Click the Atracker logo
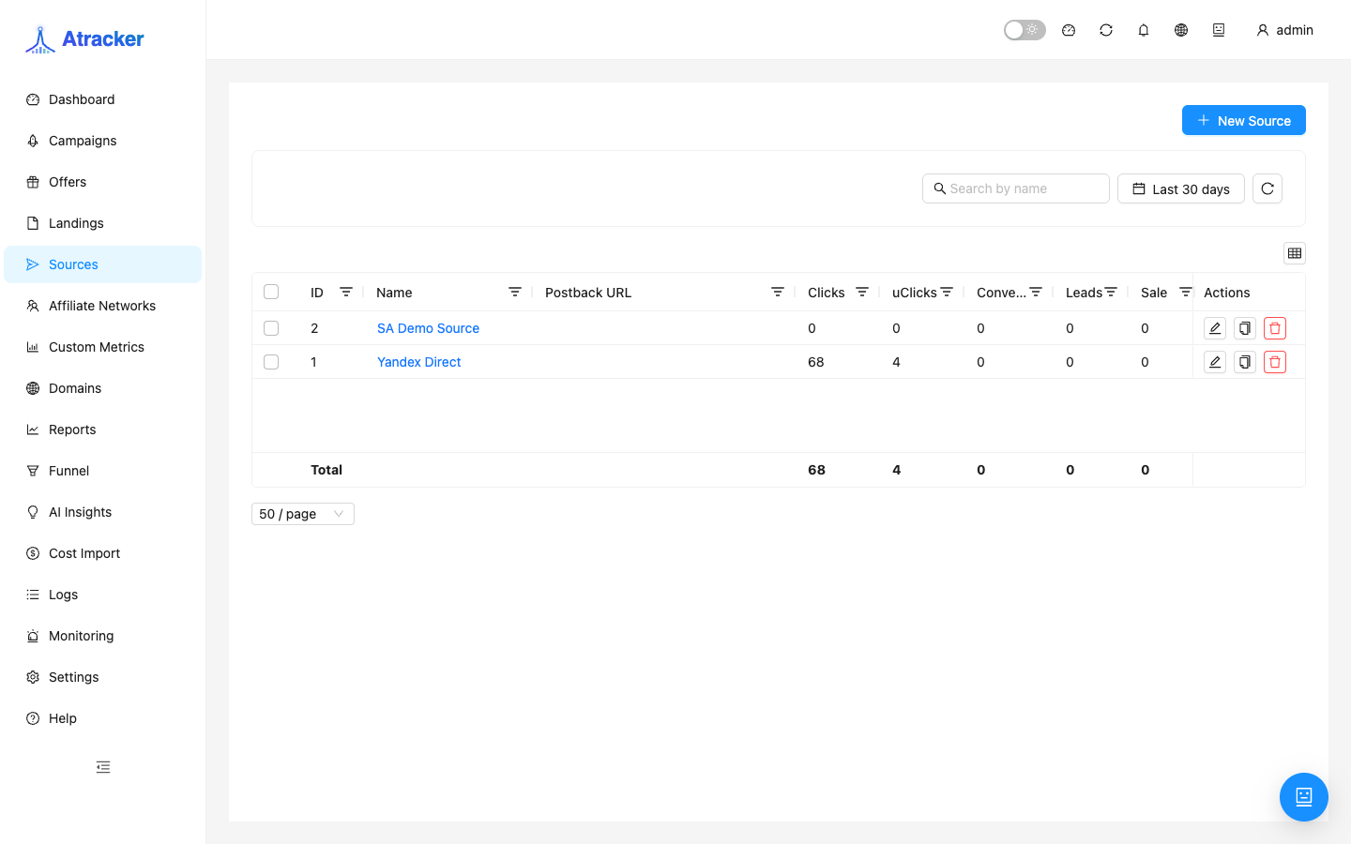 tap(84, 38)
